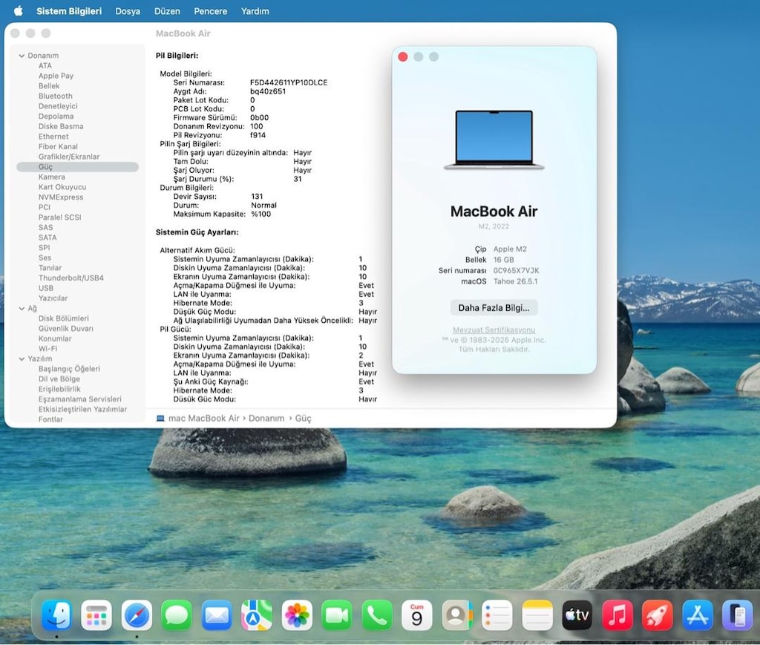Viewport: 760px width, 645px height.
Task: Select Apple Pay in the sidebar
Action: (x=56, y=76)
